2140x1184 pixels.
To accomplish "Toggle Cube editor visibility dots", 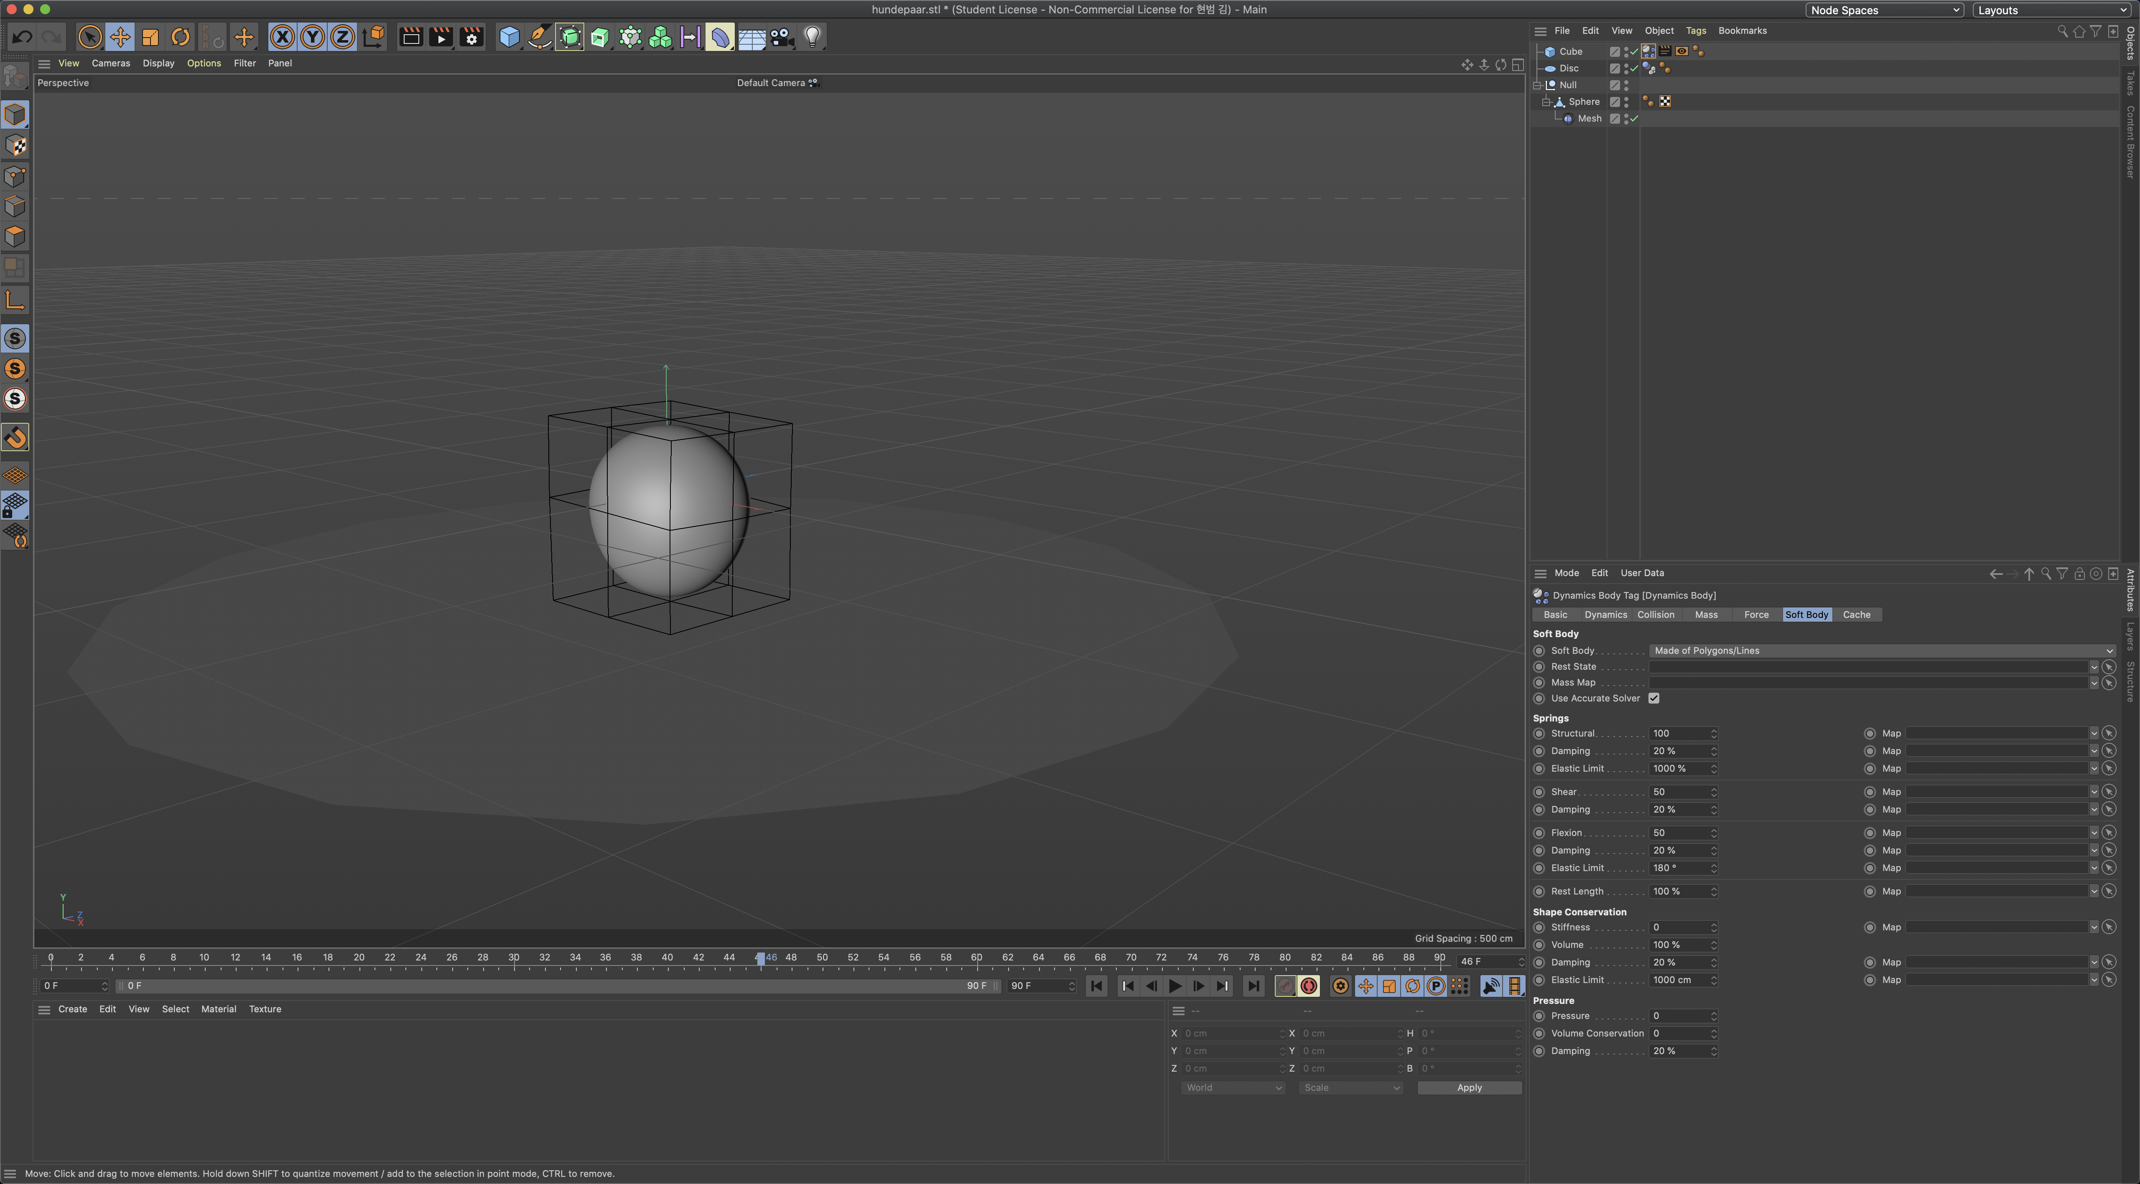I will 1626,51.
